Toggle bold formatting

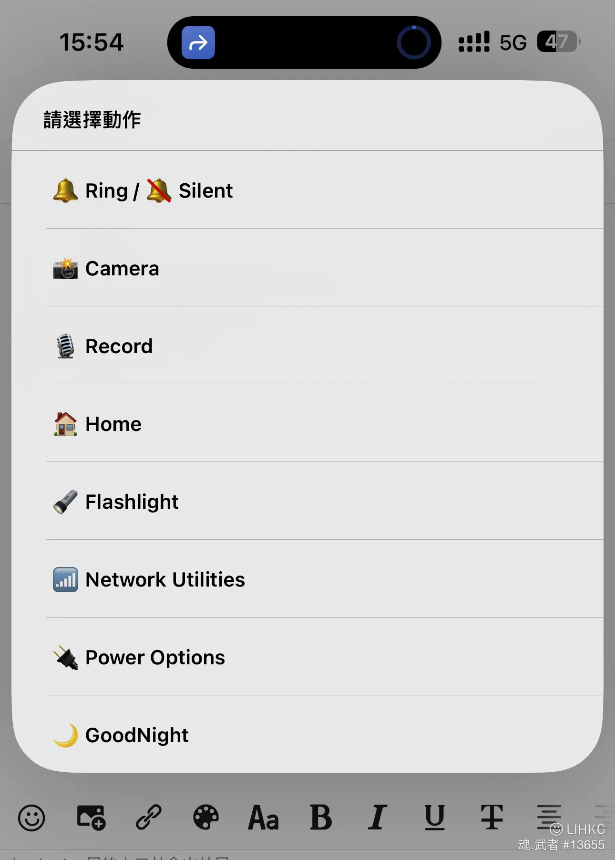pos(321,818)
